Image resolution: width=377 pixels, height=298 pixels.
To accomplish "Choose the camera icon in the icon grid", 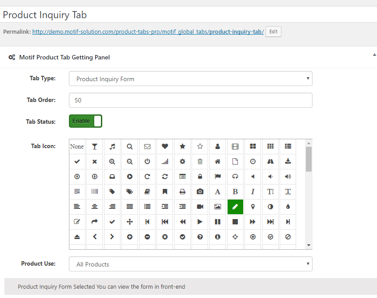I will 200,192.
